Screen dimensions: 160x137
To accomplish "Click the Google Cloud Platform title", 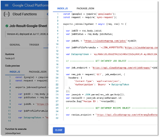I will point(30,5).
